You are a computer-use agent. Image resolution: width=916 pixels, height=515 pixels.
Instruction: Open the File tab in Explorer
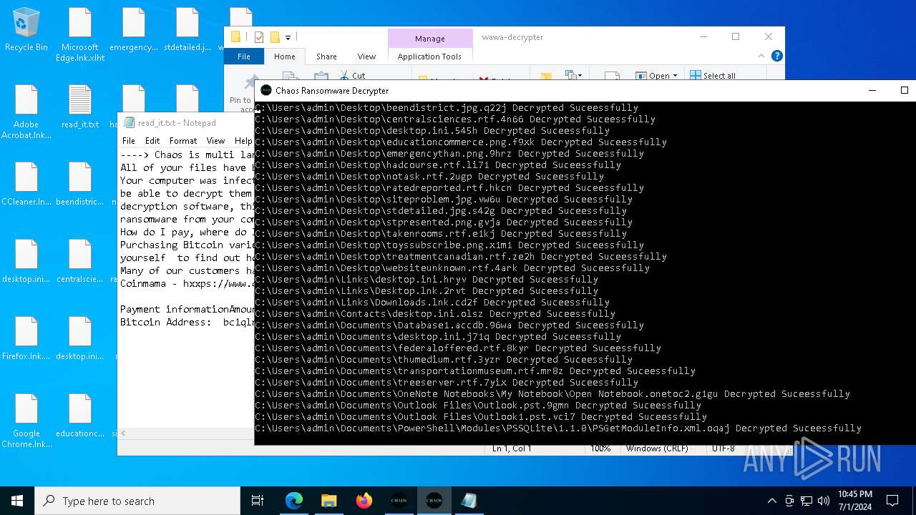pos(244,57)
